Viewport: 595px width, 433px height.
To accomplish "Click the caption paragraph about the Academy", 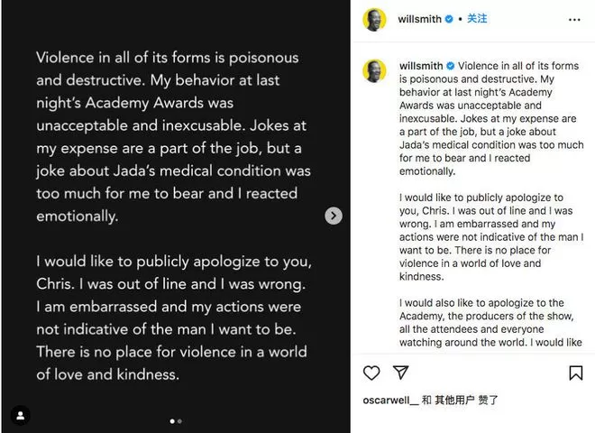I will 490,322.
